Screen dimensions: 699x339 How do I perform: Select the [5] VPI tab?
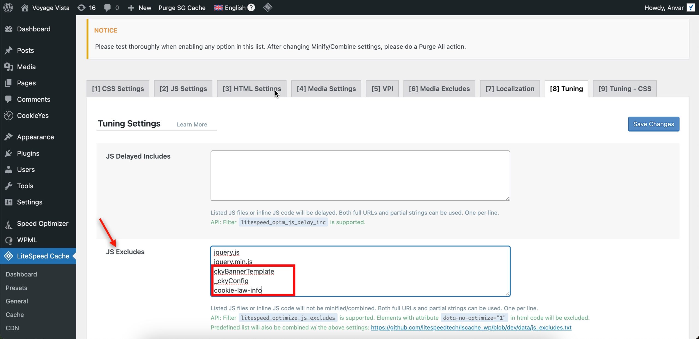tap(382, 89)
